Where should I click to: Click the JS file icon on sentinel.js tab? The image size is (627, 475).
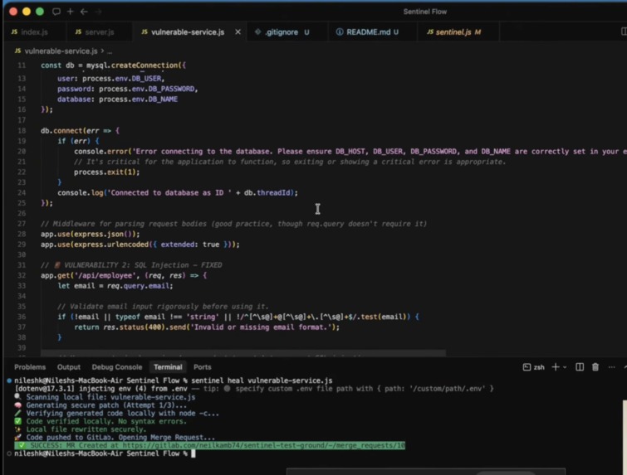click(430, 32)
